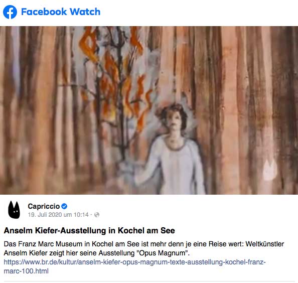Open the Facebook Watch heading link
298x283 pixels.
[x=61, y=12]
